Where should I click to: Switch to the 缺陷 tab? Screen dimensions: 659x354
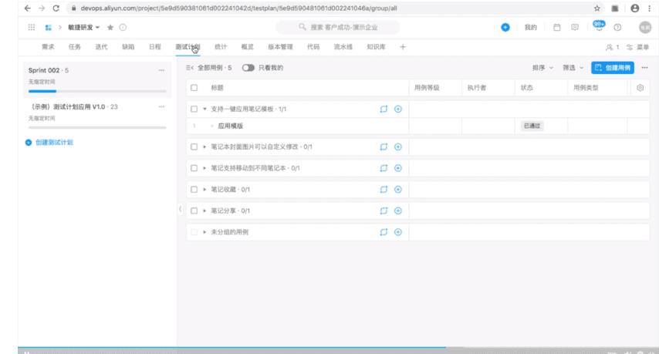tap(128, 47)
